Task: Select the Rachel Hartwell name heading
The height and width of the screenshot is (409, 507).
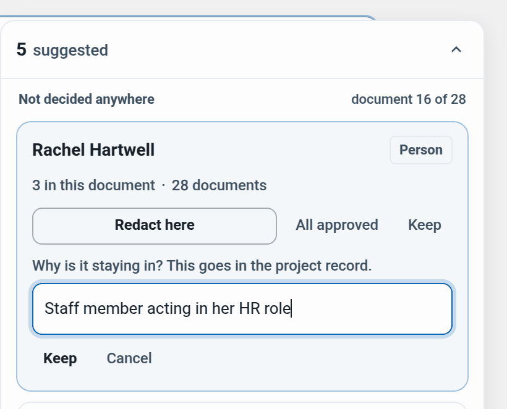Action: (93, 150)
